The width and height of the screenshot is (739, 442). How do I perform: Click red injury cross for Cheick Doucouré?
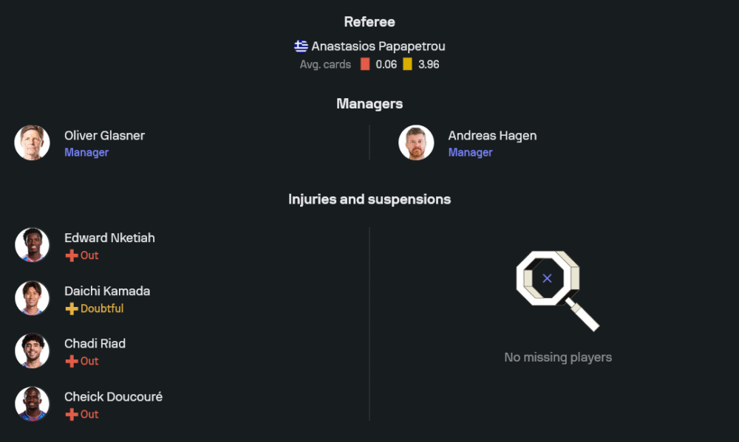click(71, 415)
